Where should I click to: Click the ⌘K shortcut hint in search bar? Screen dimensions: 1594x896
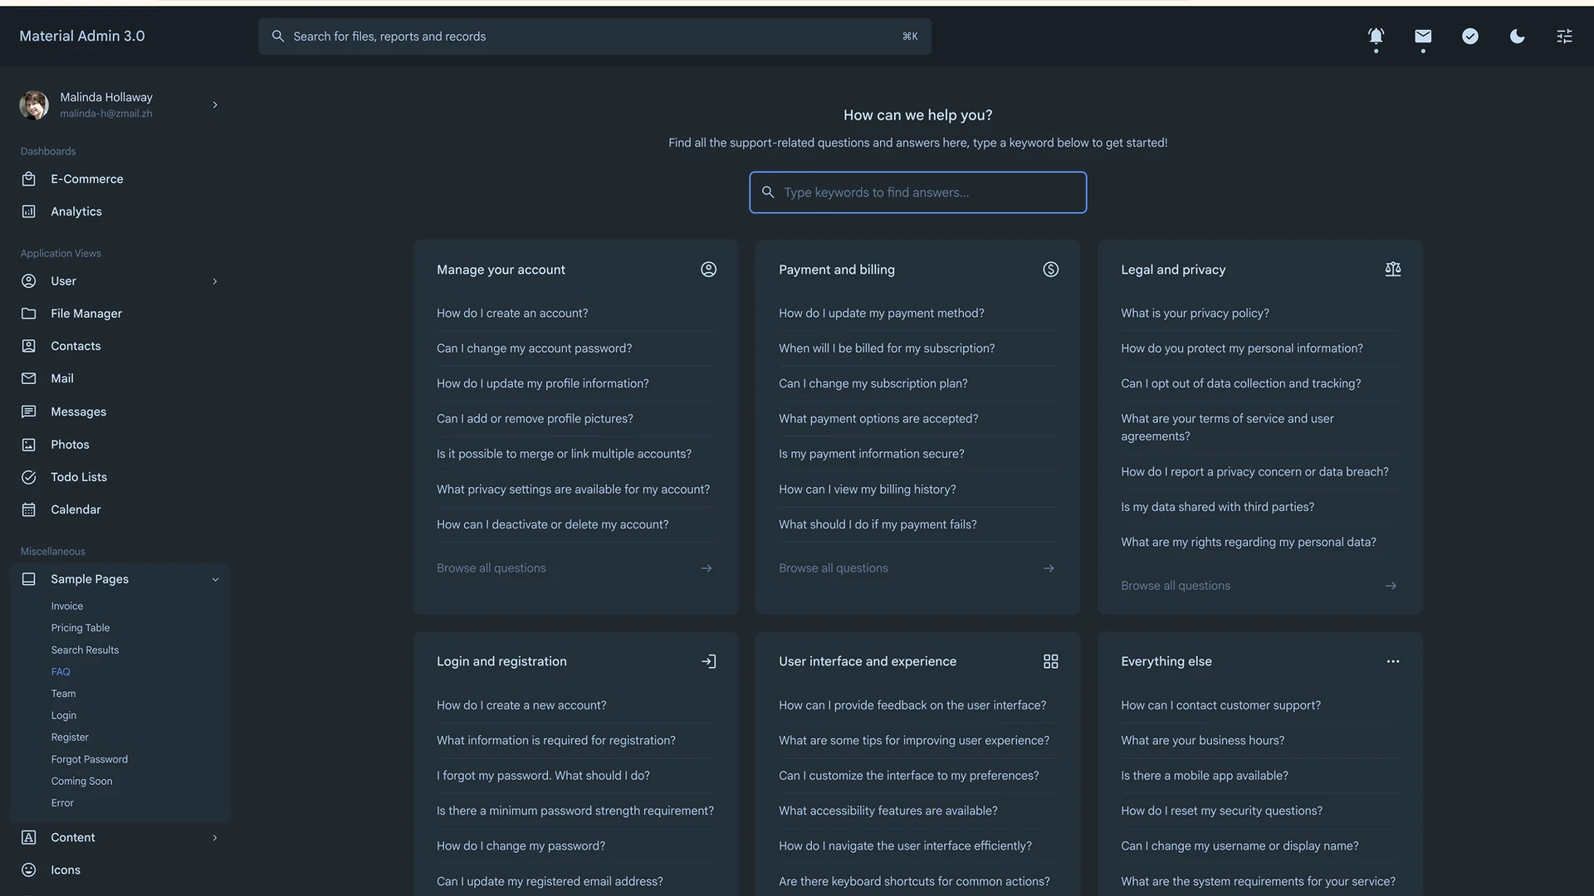click(910, 37)
